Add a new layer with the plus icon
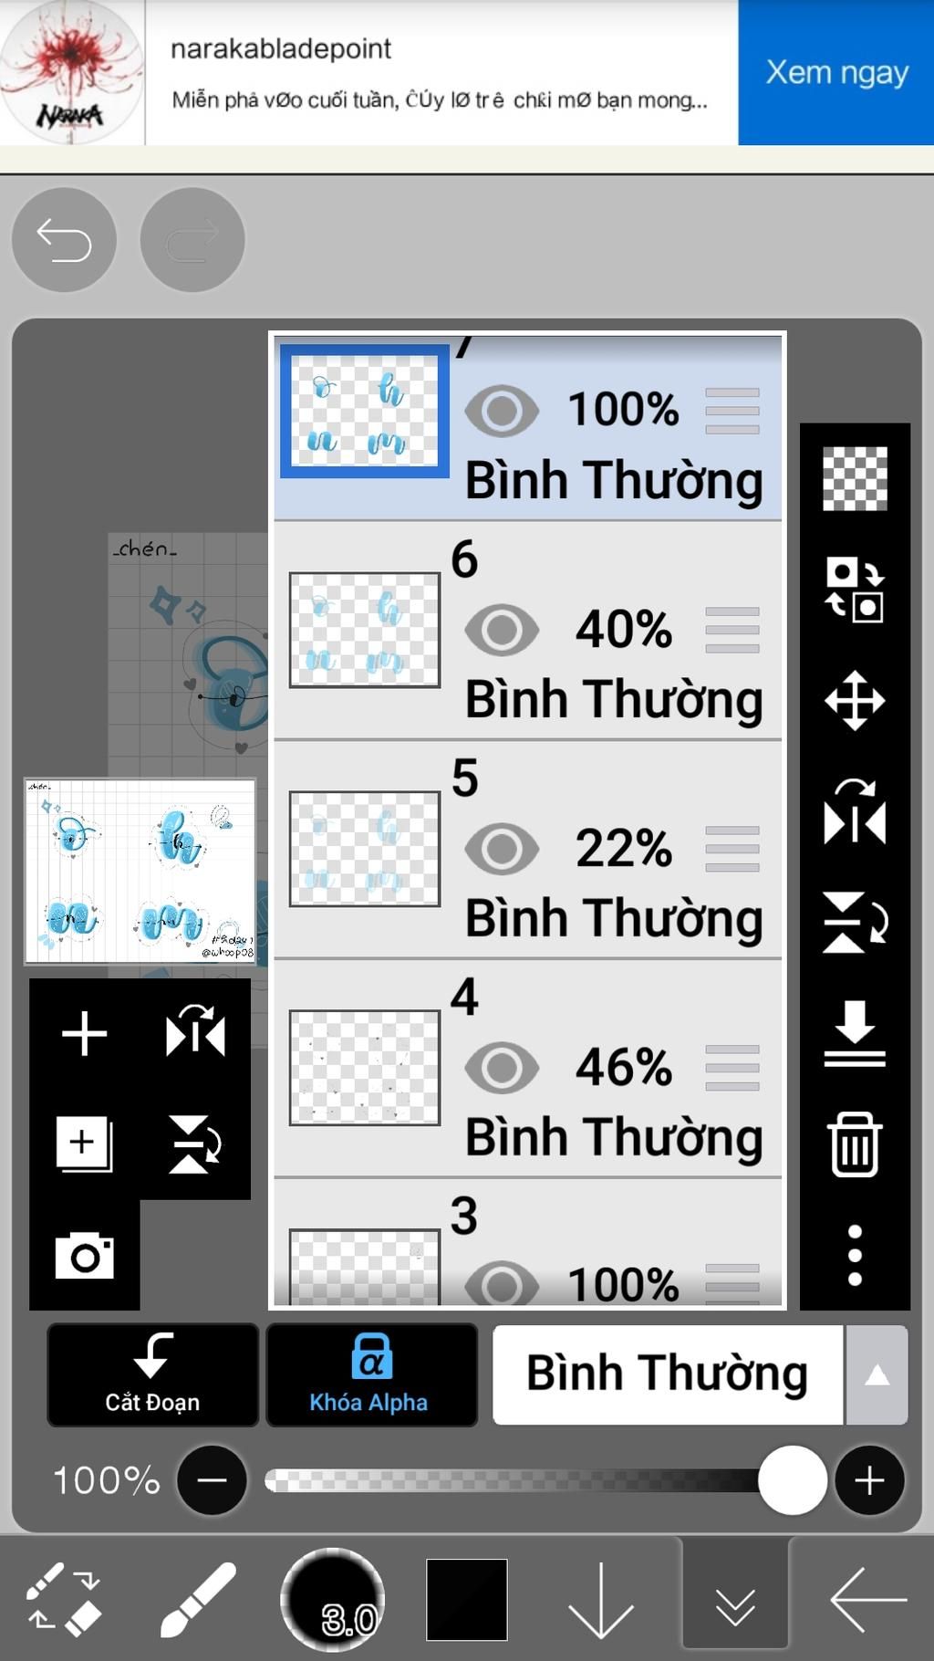Viewport: 934px width, 1661px height. pyautogui.click(x=84, y=1034)
